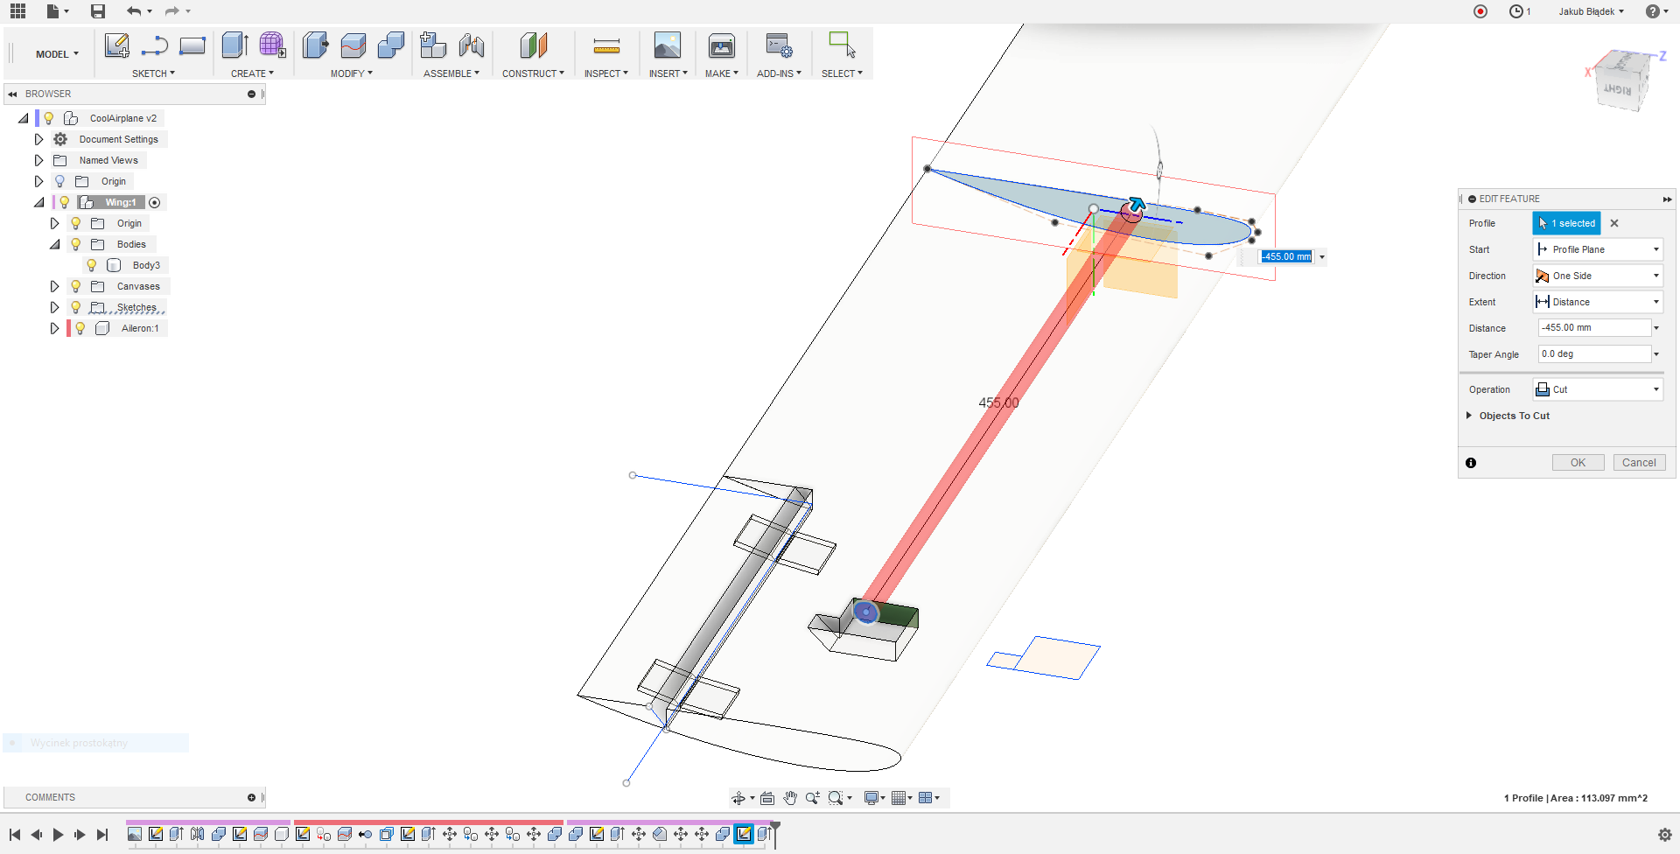
Task: Open the Direction One Side dropdown
Action: [1598, 276]
